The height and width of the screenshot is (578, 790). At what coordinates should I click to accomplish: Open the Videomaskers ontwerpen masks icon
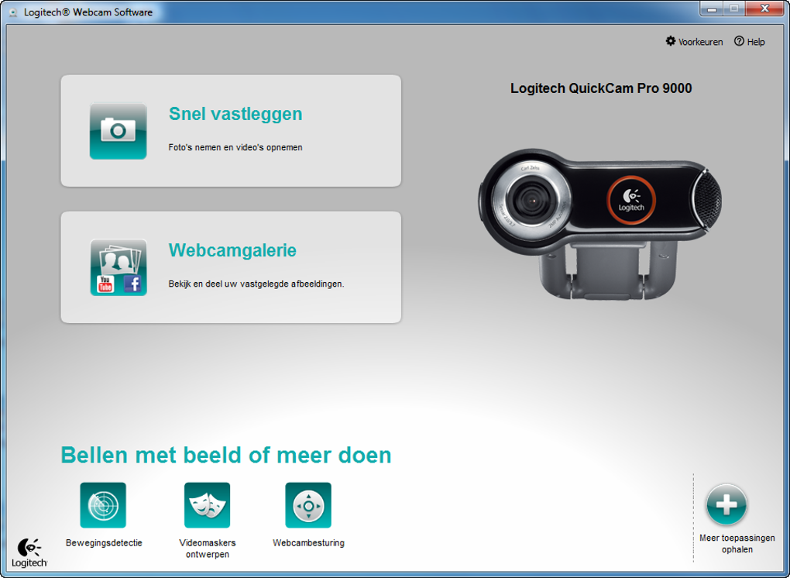pyautogui.click(x=207, y=505)
